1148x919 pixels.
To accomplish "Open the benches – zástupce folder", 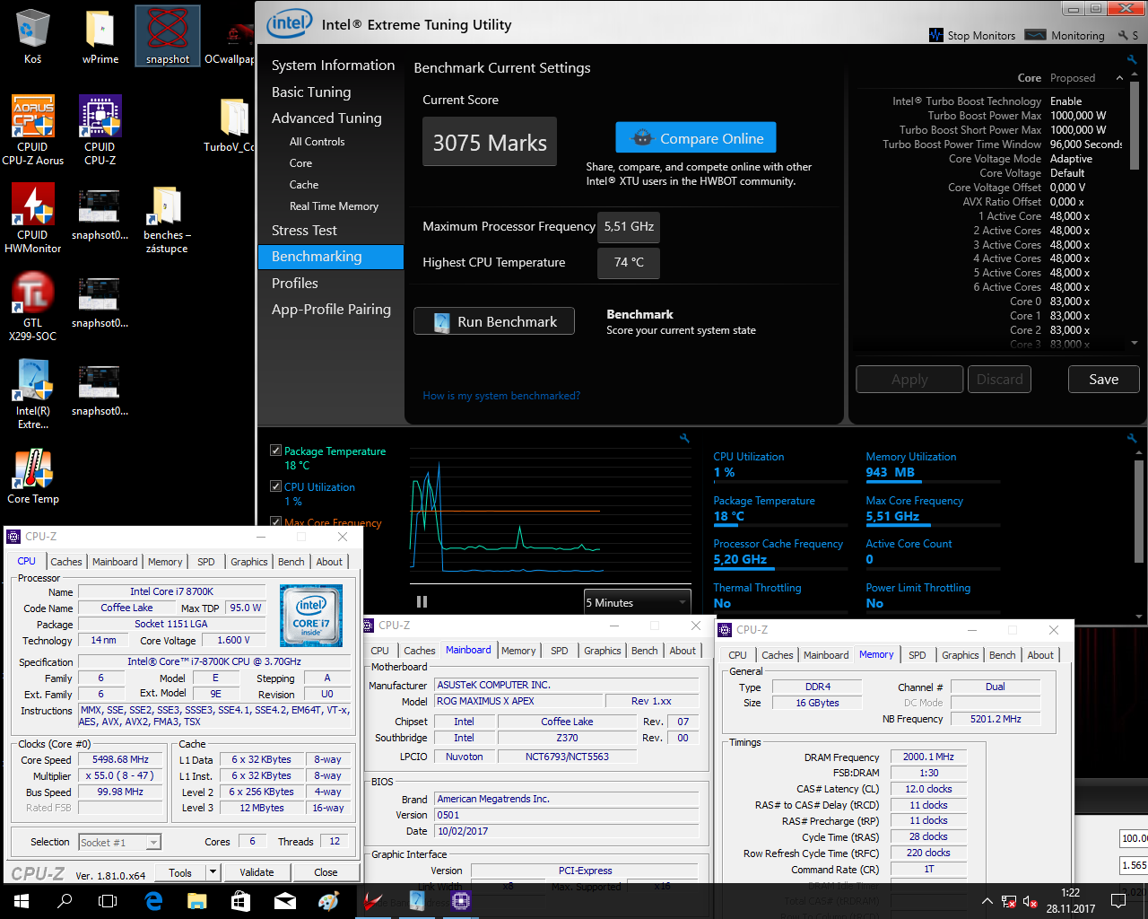I will tap(167, 220).
